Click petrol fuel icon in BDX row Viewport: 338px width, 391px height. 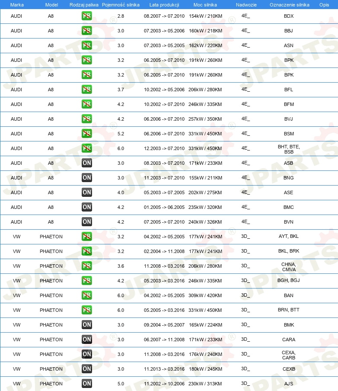(x=87, y=16)
